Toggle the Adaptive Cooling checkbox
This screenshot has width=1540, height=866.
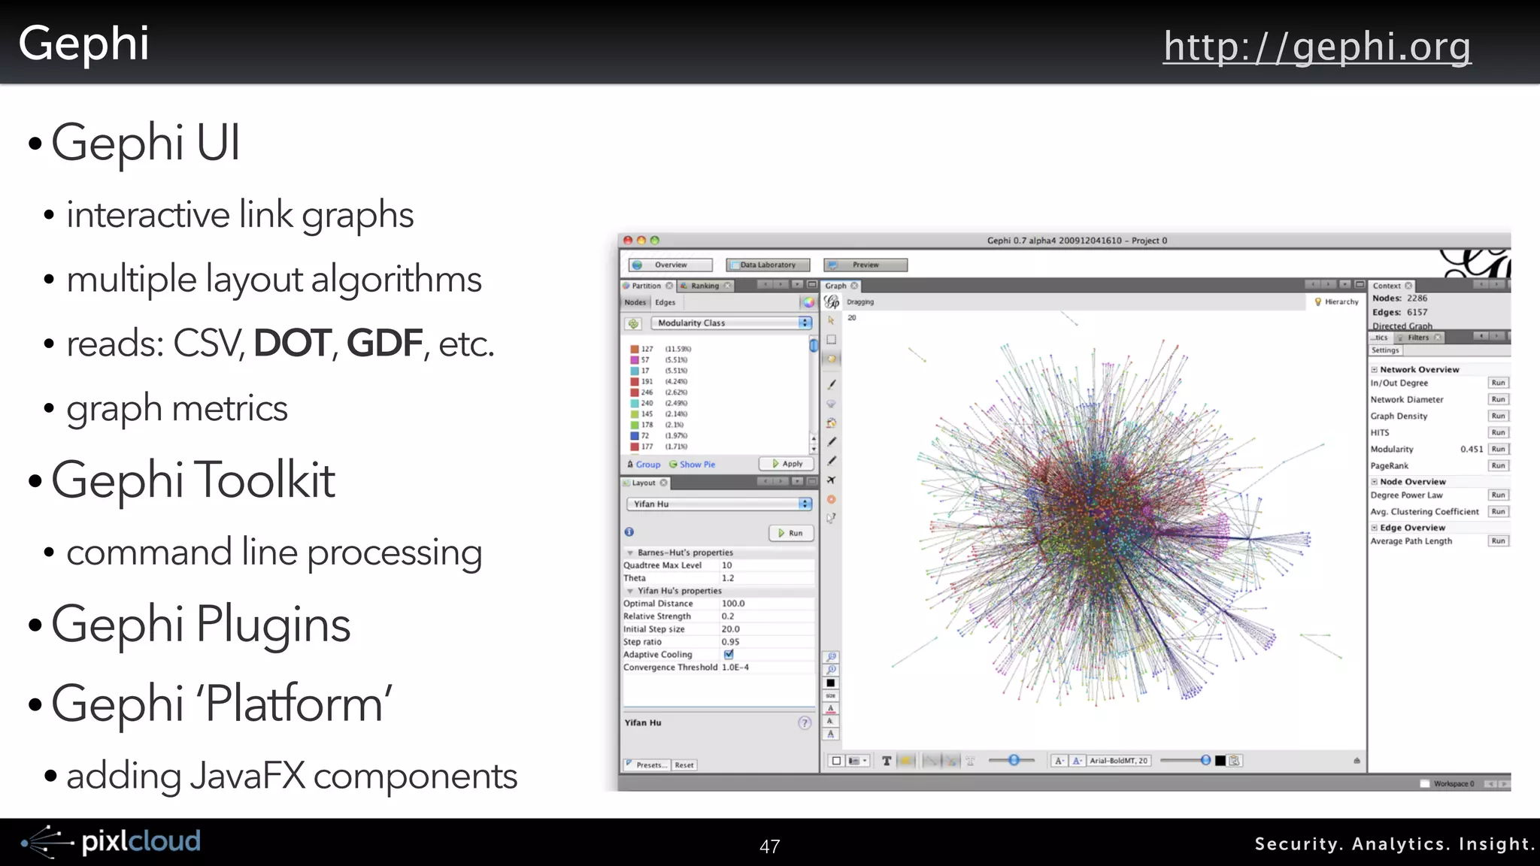click(728, 654)
